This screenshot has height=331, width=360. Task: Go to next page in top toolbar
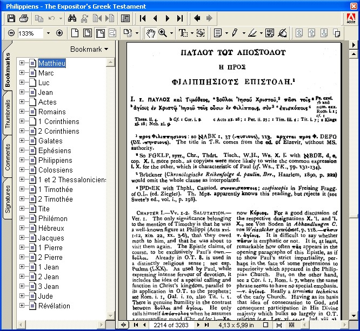[x=168, y=18]
